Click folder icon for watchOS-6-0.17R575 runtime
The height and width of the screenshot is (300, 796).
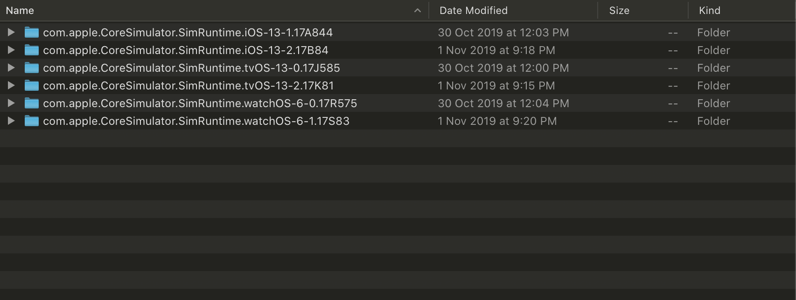(31, 103)
